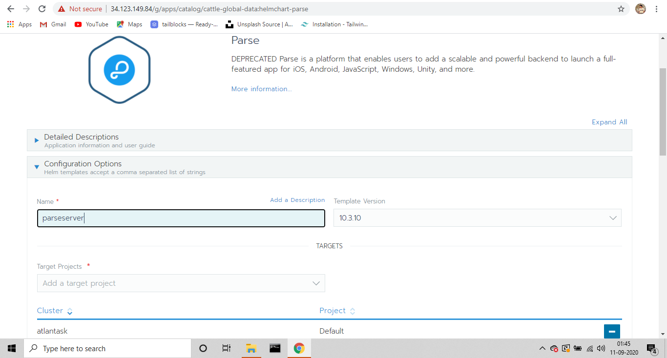Click Expand All sections
This screenshot has height=358, width=667.
[x=609, y=122]
